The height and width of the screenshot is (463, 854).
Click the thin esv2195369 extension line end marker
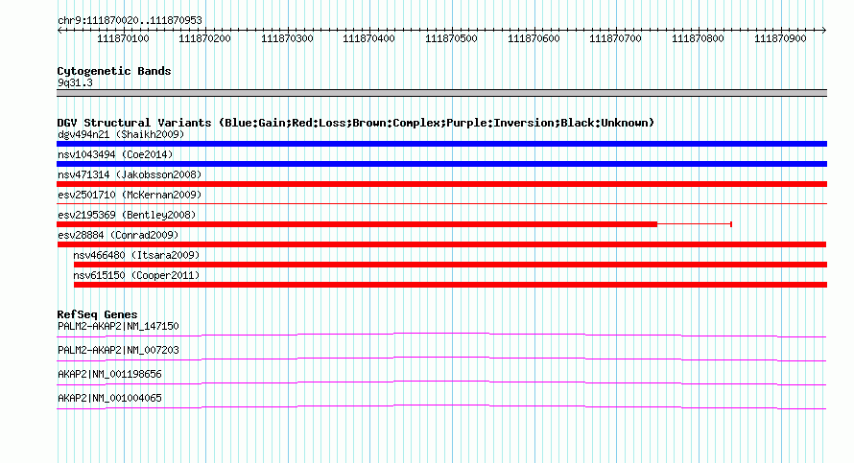[731, 224]
